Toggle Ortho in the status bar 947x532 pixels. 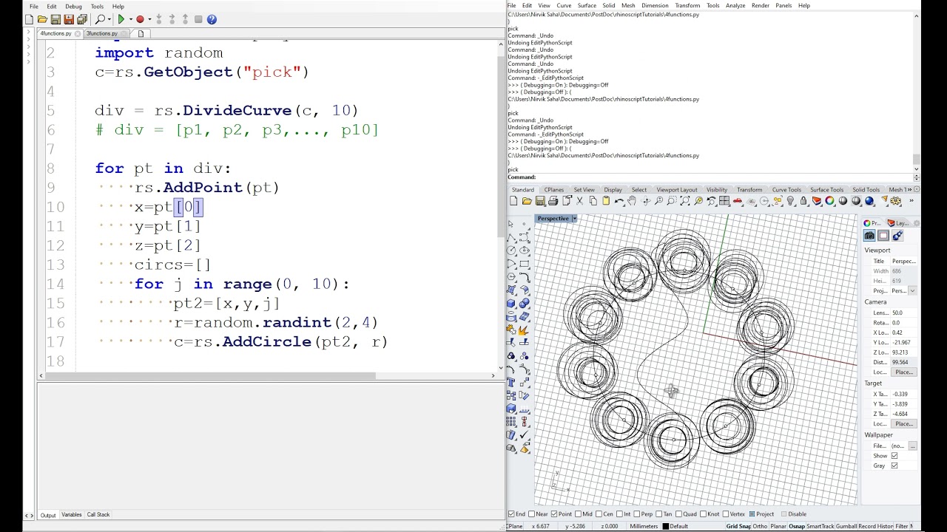click(760, 526)
